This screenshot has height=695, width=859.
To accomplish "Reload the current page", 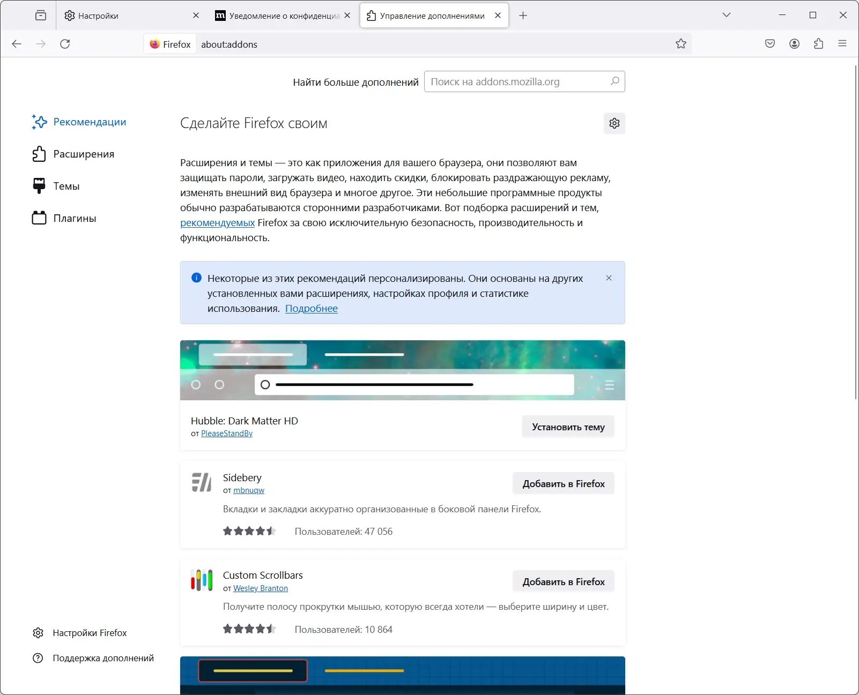I will pyautogui.click(x=65, y=44).
